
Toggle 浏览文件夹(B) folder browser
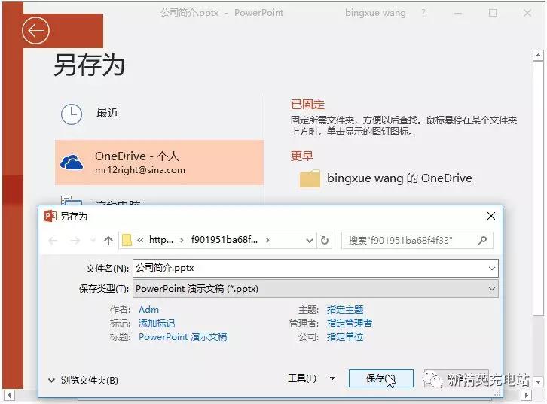83,381
